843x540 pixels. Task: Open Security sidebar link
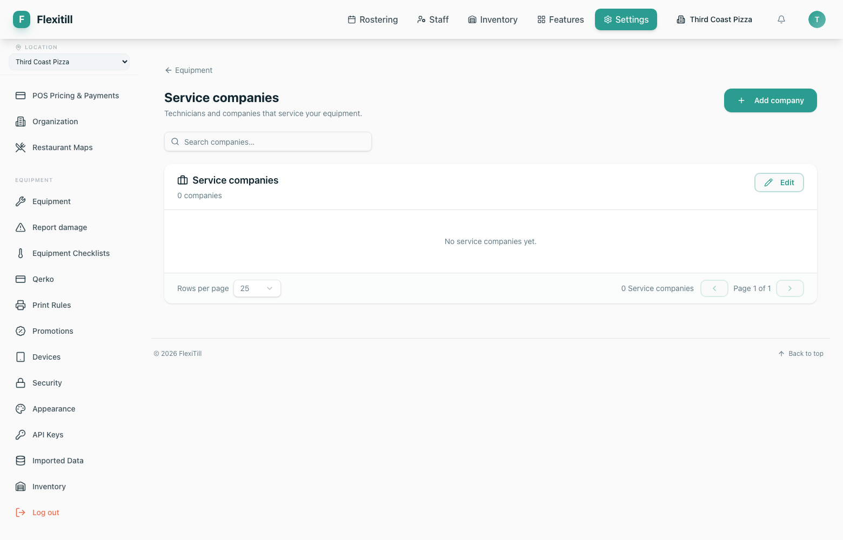pyautogui.click(x=69, y=383)
